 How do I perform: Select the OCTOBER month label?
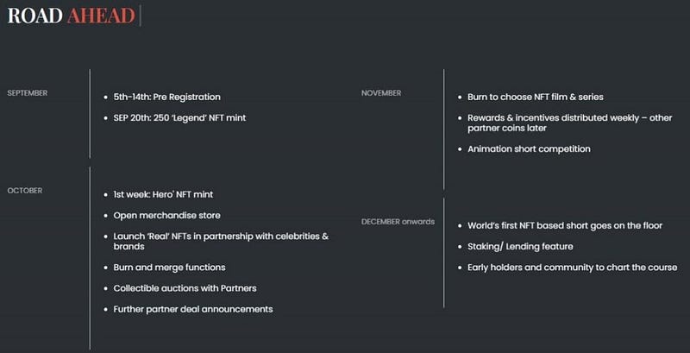(x=25, y=191)
